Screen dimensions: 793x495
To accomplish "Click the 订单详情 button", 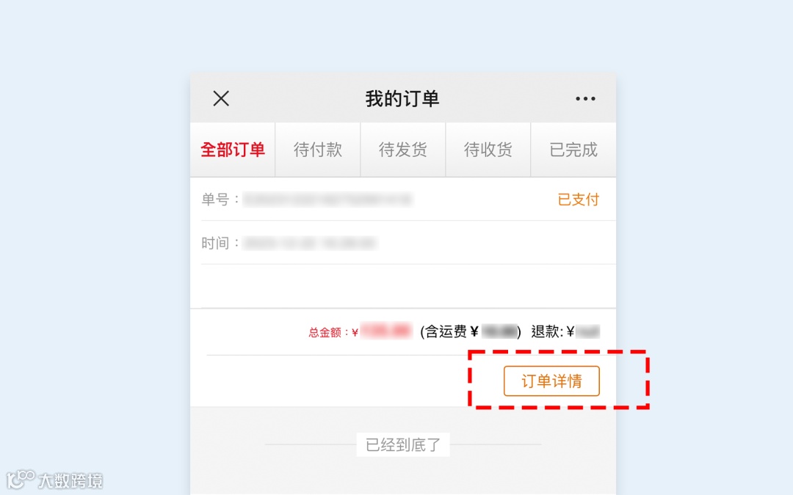I will pos(551,381).
